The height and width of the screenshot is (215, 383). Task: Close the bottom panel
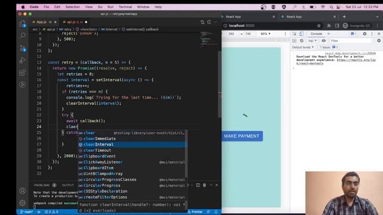coord(217,185)
